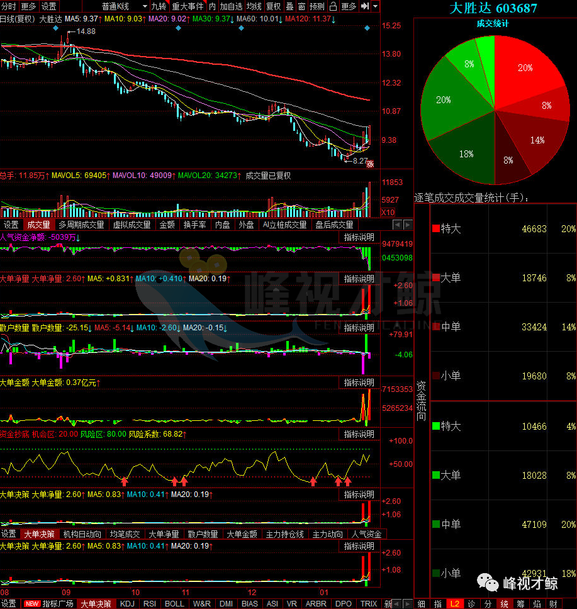Select the BIAS indicator in bottom bar
This screenshot has width=577, height=609.
pyautogui.click(x=249, y=604)
